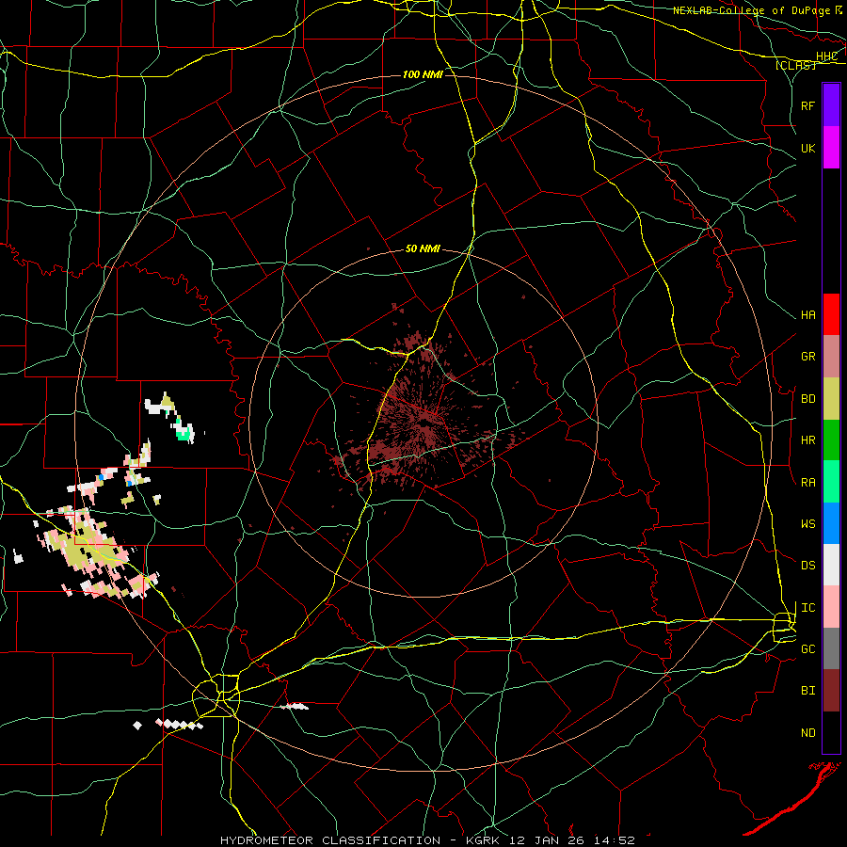Click the "HHC" product label
Screen dimensions: 847x847
point(826,56)
